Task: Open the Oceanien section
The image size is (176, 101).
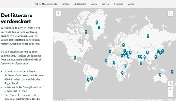Action: tap(119, 4)
